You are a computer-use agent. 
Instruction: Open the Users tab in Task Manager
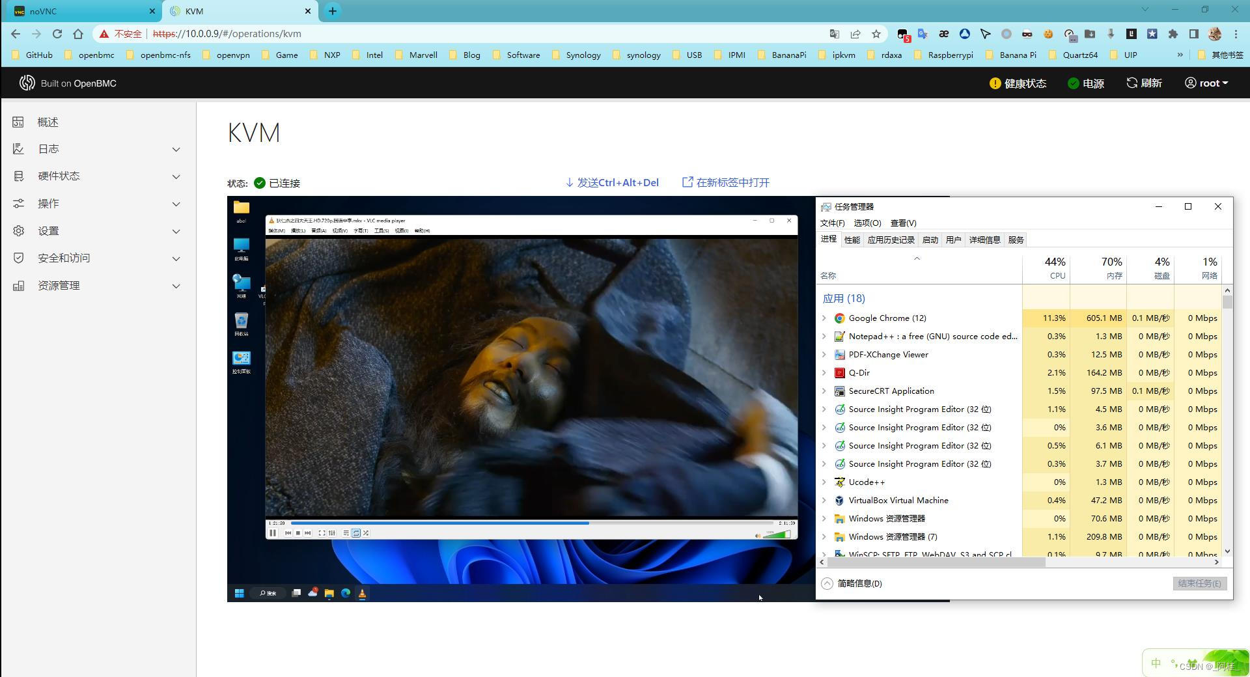click(x=953, y=240)
